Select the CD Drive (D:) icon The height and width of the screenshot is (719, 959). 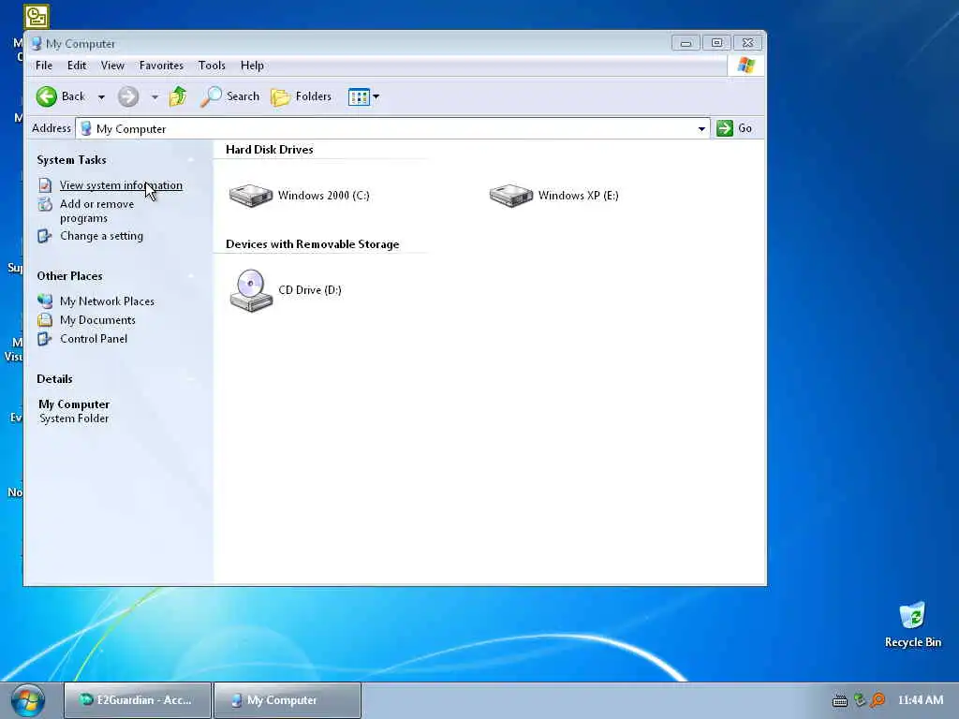pos(251,290)
